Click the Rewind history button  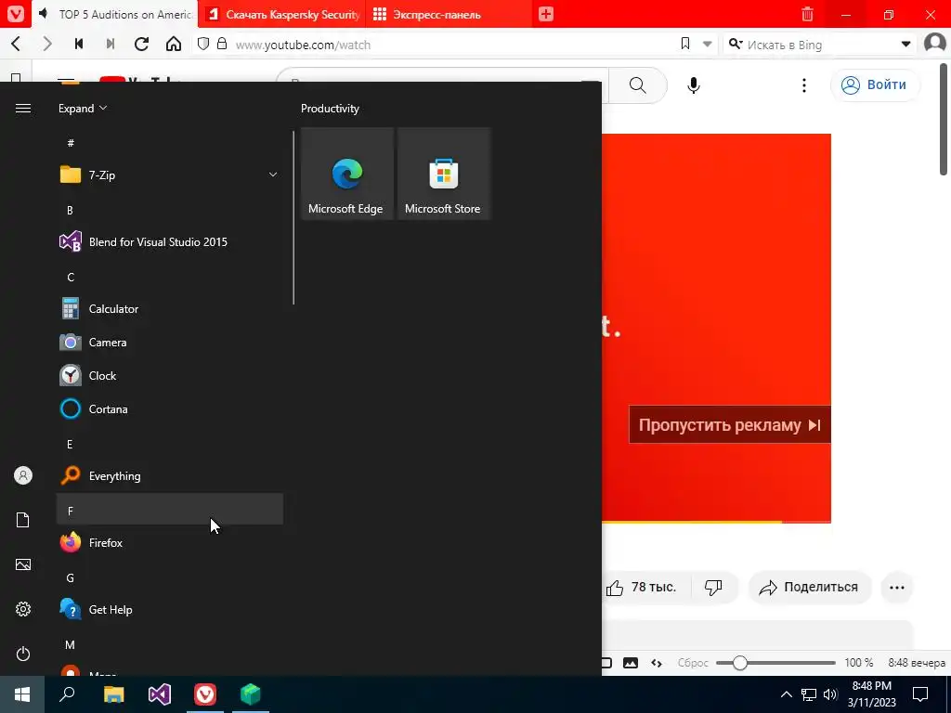79,45
